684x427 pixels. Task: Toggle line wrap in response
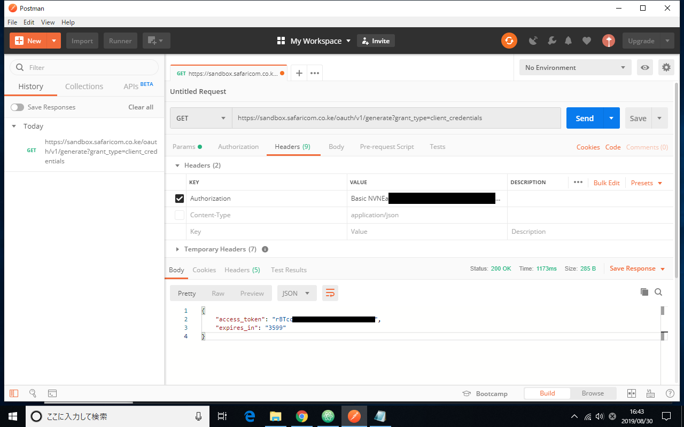(330, 293)
